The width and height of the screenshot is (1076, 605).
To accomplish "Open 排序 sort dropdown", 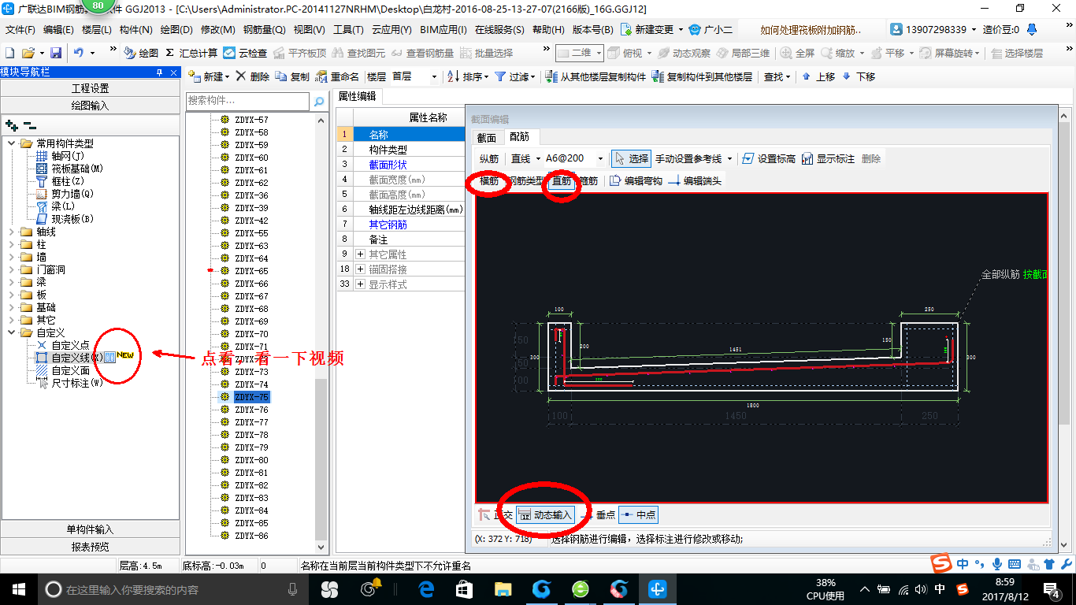I will point(469,76).
